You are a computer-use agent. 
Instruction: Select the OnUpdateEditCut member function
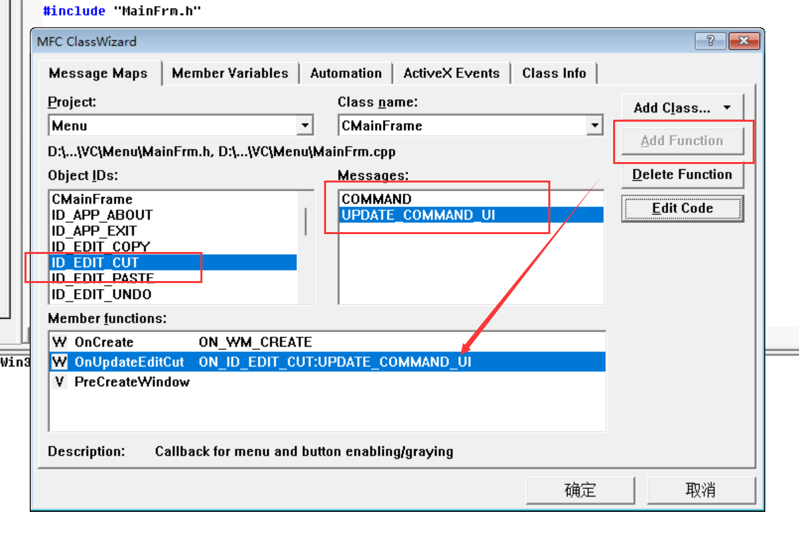[327, 362]
